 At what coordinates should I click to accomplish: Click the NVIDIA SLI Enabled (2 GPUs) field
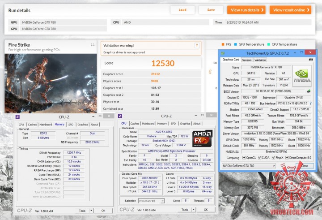click(x=276, y=151)
